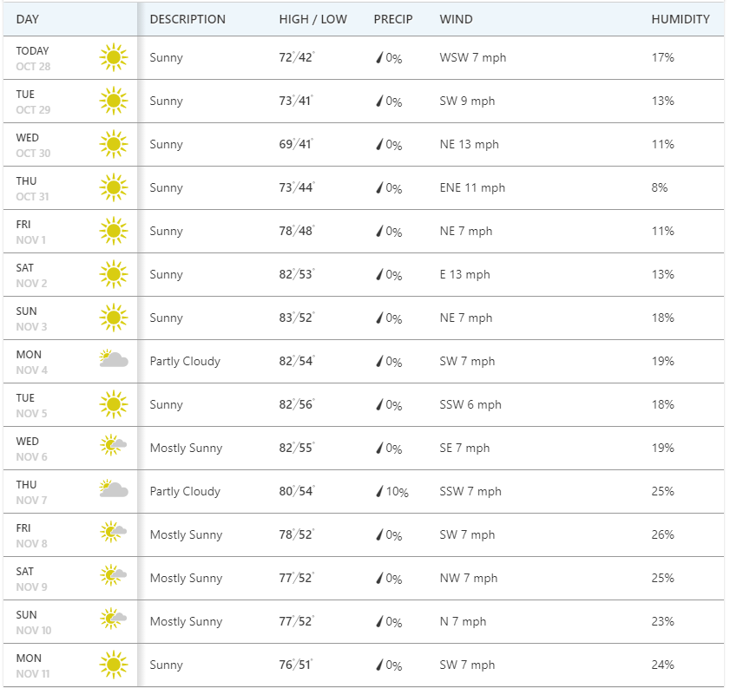730x688 pixels.
Task: Click the sun icon for Mon Nov 11
Action: 113,665
